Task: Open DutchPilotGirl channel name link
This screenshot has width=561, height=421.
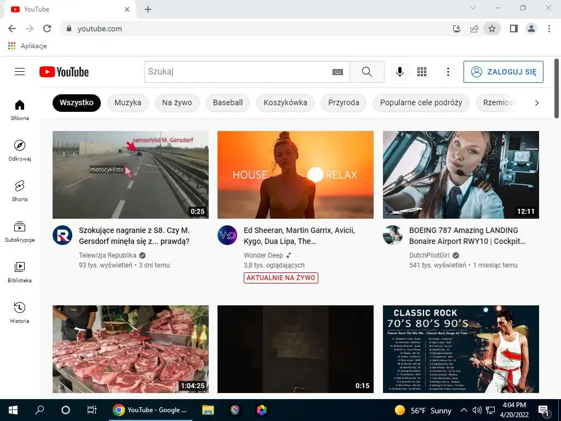Action: coord(430,255)
